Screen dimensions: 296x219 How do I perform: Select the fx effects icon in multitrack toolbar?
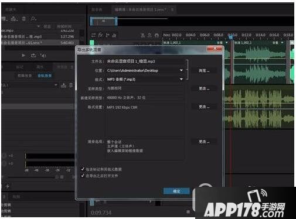100,35
